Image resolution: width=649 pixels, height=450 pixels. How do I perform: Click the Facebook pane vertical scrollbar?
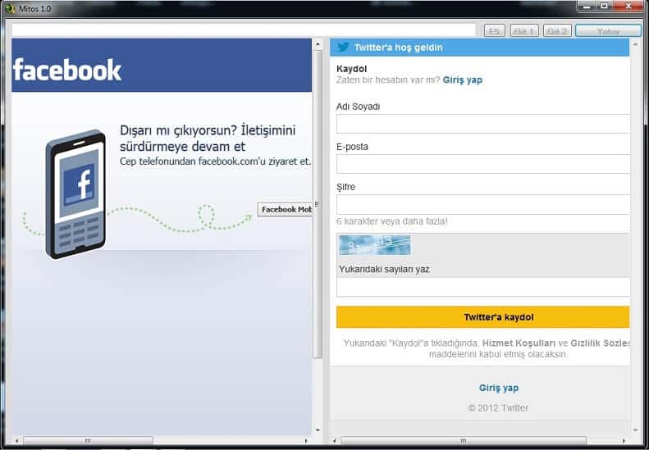[x=318, y=205]
